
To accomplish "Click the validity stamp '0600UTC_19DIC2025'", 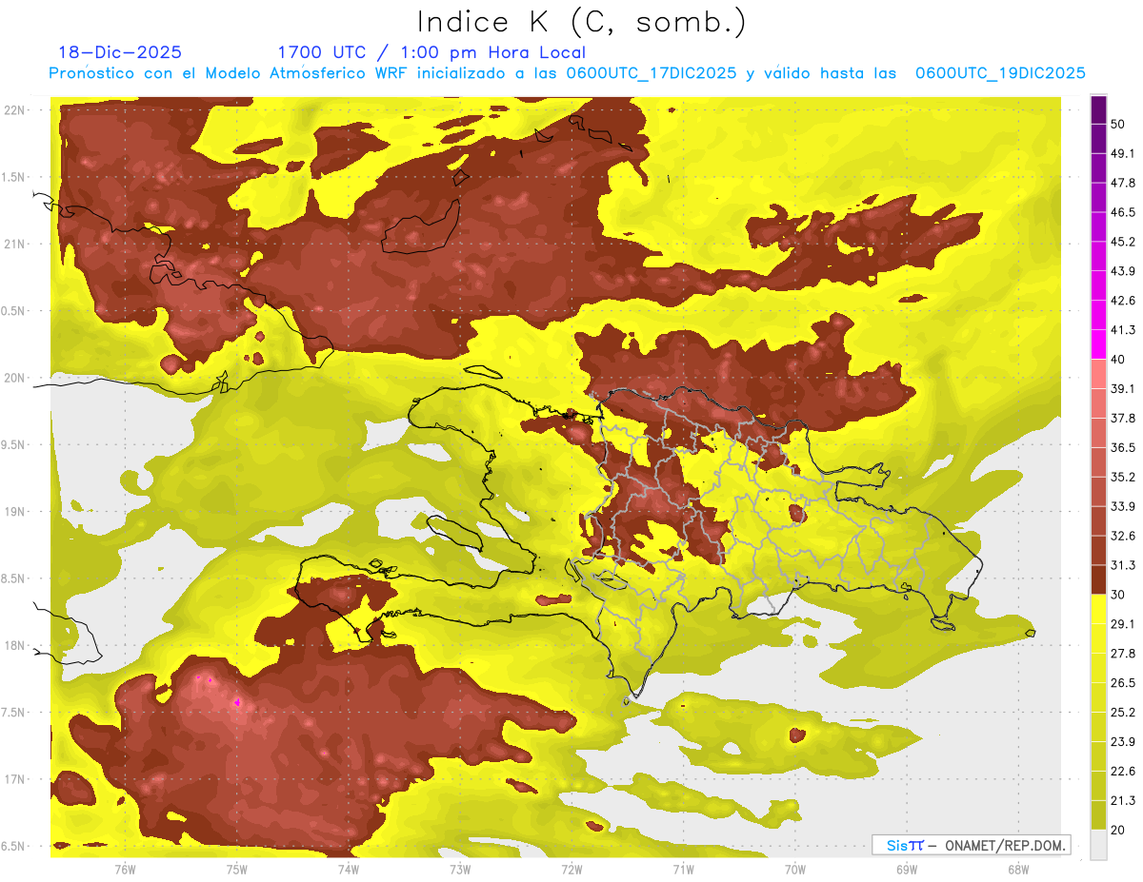I will click(x=1000, y=73).
